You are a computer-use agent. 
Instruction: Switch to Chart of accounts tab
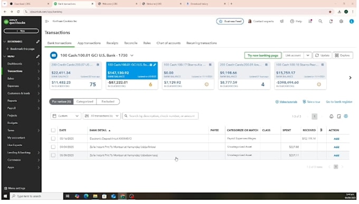coord(168,43)
